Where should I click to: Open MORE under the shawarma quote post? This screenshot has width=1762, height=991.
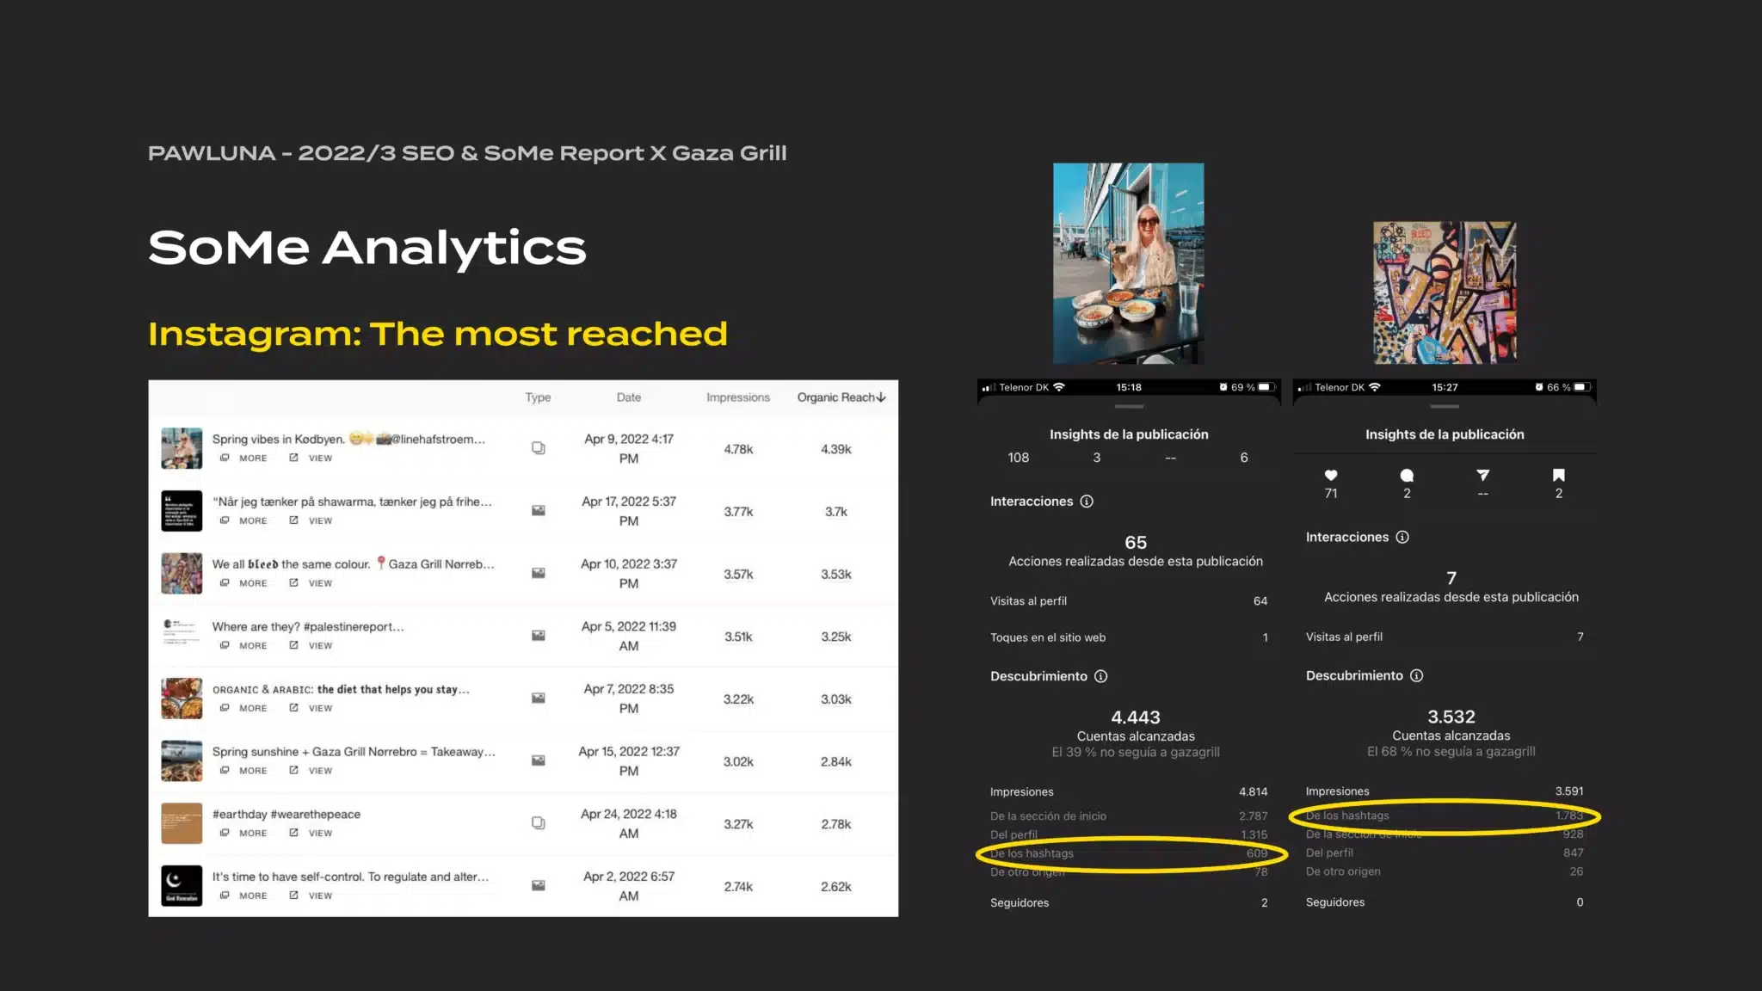[244, 521]
